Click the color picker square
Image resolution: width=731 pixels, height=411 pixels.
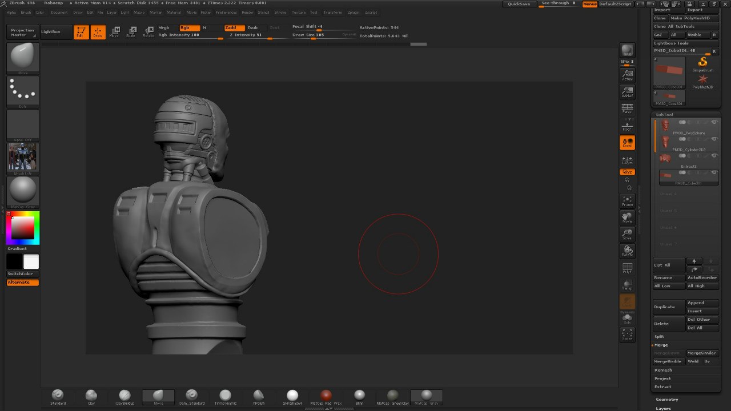[x=23, y=228]
